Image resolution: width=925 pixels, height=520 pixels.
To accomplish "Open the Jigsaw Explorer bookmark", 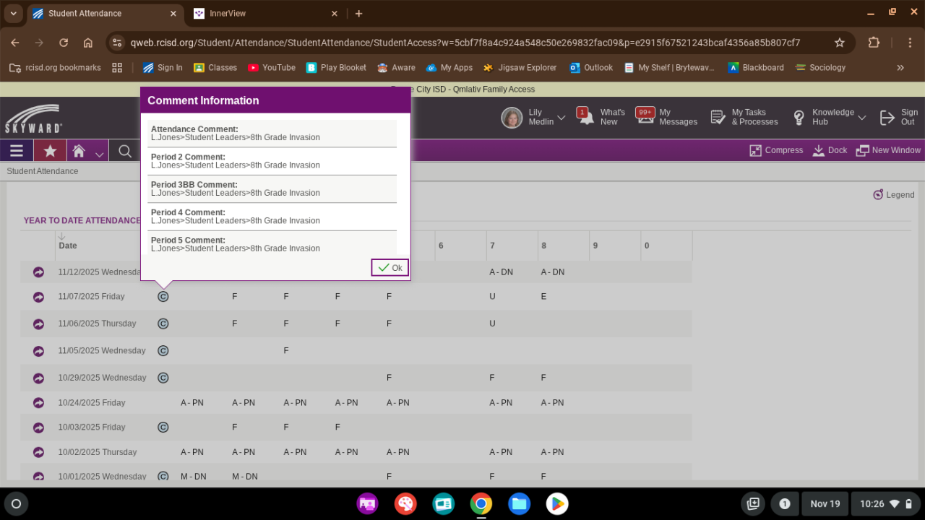I will 520,68.
